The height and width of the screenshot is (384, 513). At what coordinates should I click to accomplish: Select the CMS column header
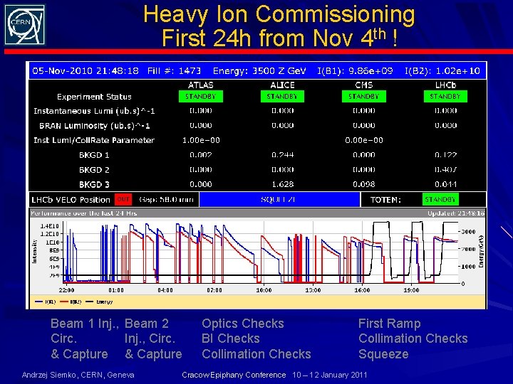364,85
